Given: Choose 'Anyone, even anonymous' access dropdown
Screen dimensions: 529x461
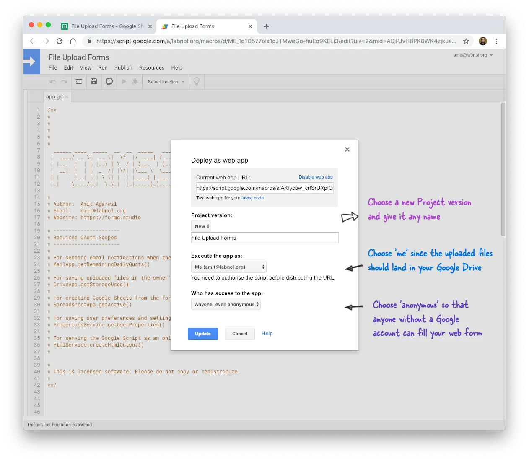Looking at the screenshot, I should 226,304.
